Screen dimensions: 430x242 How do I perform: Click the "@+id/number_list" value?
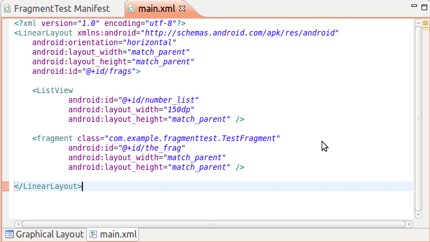[x=158, y=100]
